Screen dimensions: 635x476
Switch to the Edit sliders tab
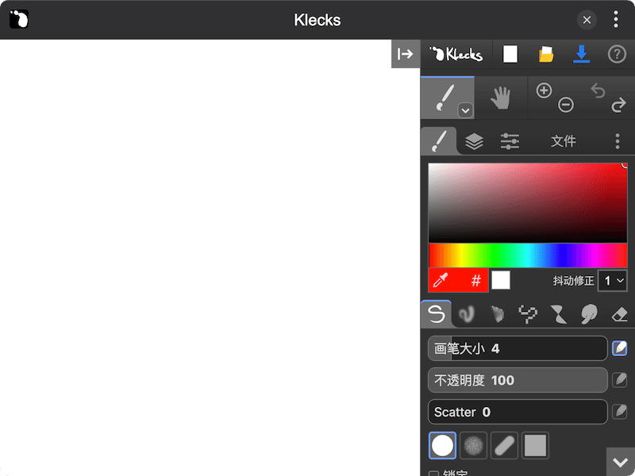click(510, 141)
